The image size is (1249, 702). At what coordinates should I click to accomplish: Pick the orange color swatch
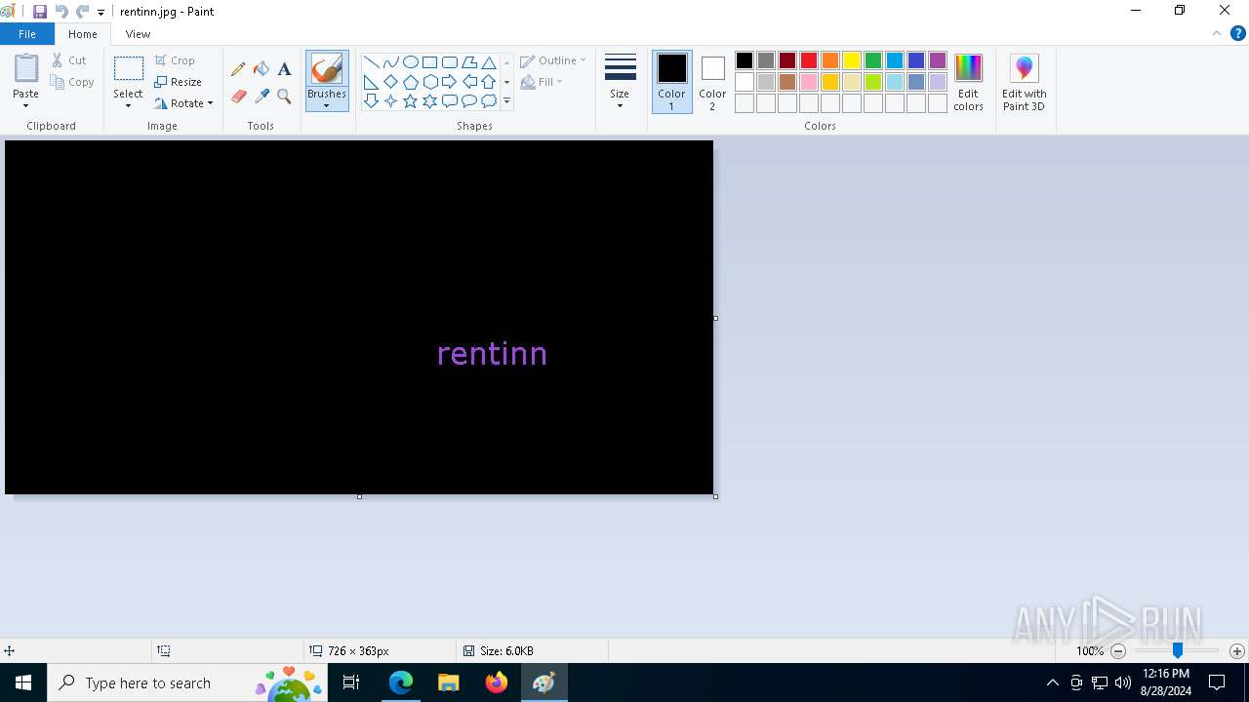pos(830,60)
